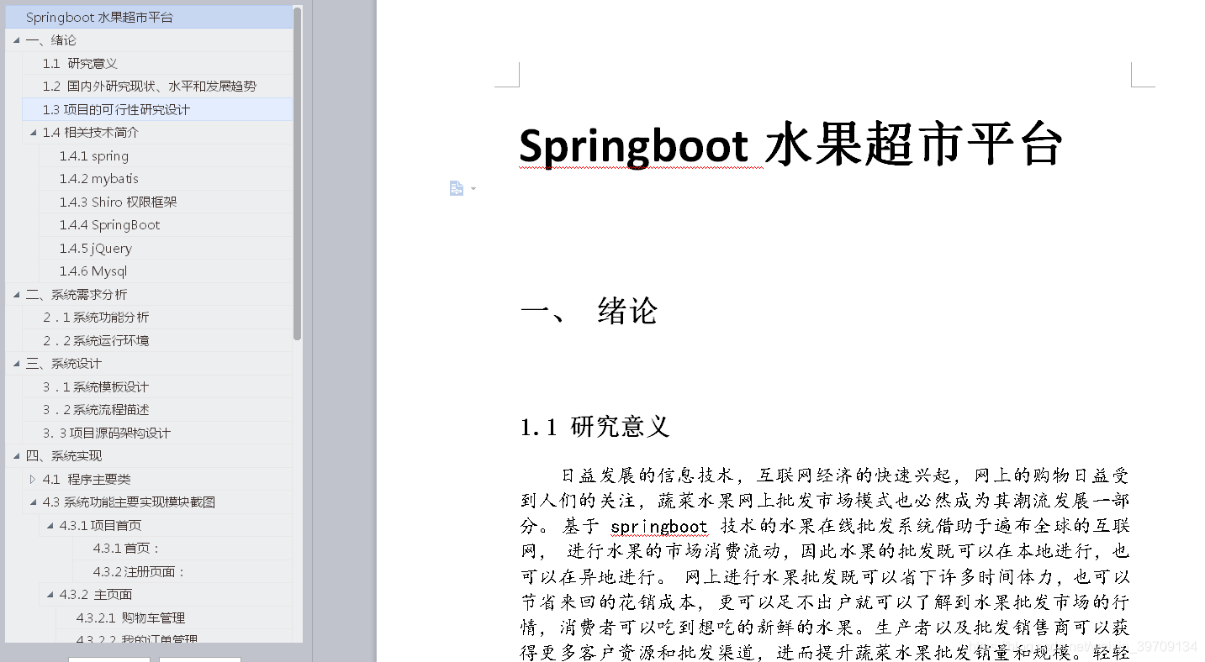Go to 1.4.6 Mysql heading
Image resolution: width=1205 pixels, height=662 pixels.
coord(93,271)
